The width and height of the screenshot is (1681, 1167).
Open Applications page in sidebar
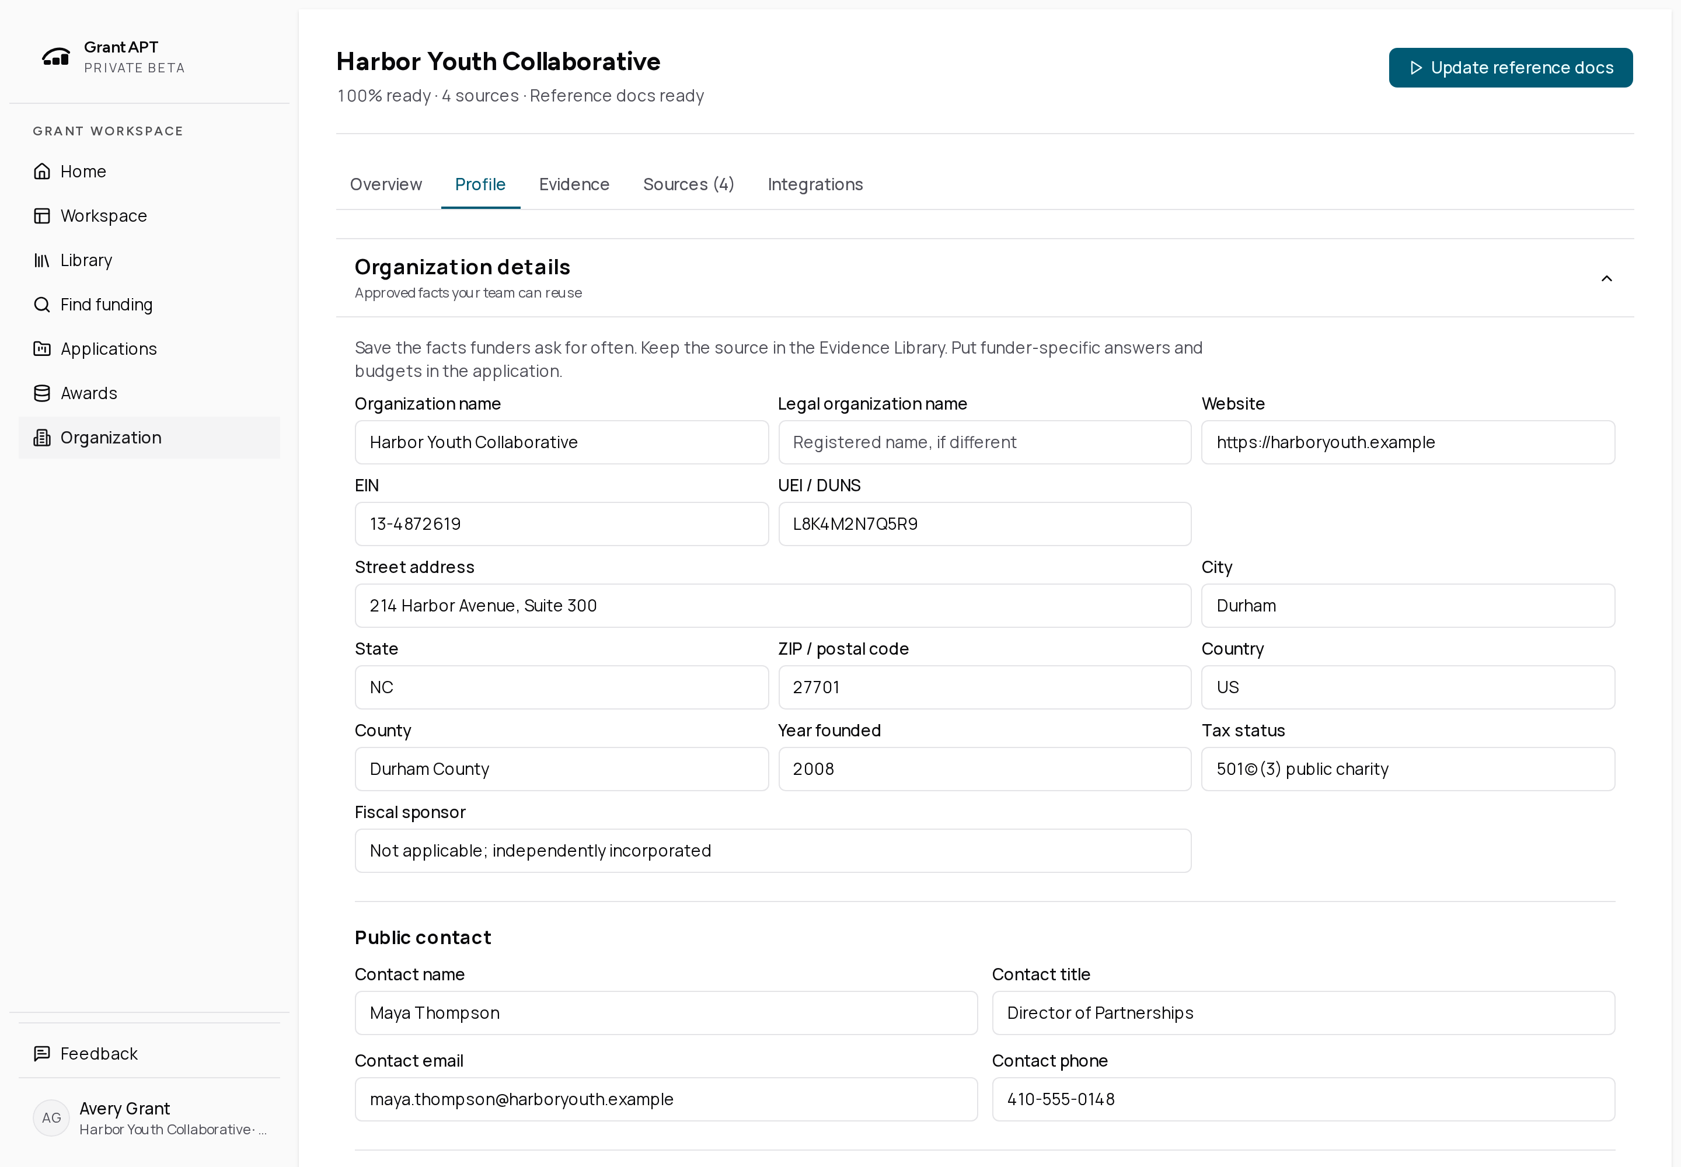(x=149, y=349)
